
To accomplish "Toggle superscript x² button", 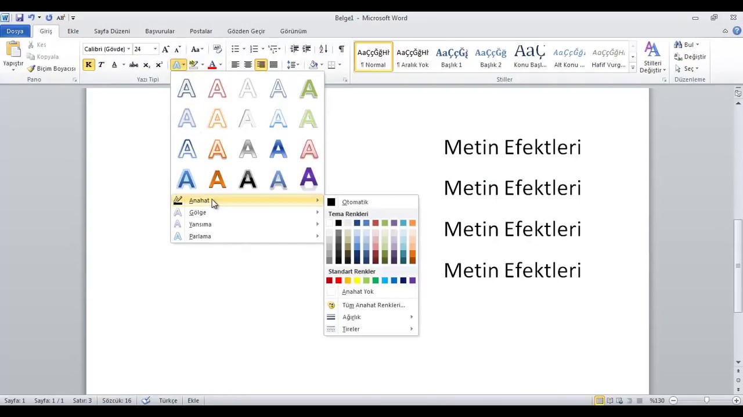I will point(159,65).
